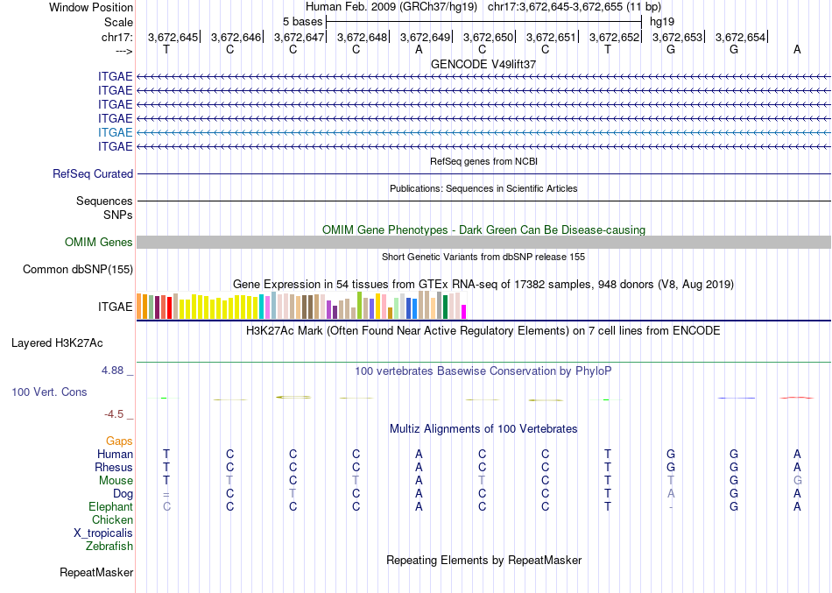832x593 pixels.
Task: Select the X_tropicalis alignment row label
Action: tap(103, 533)
